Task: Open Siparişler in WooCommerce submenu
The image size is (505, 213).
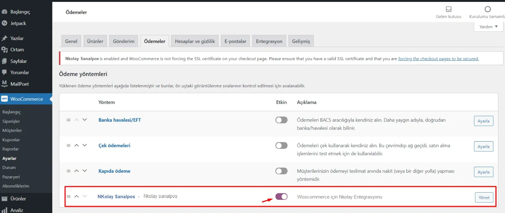Action: pyautogui.click(x=11, y=121)
